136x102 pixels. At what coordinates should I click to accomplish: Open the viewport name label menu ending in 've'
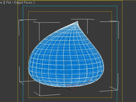(1, 3)
